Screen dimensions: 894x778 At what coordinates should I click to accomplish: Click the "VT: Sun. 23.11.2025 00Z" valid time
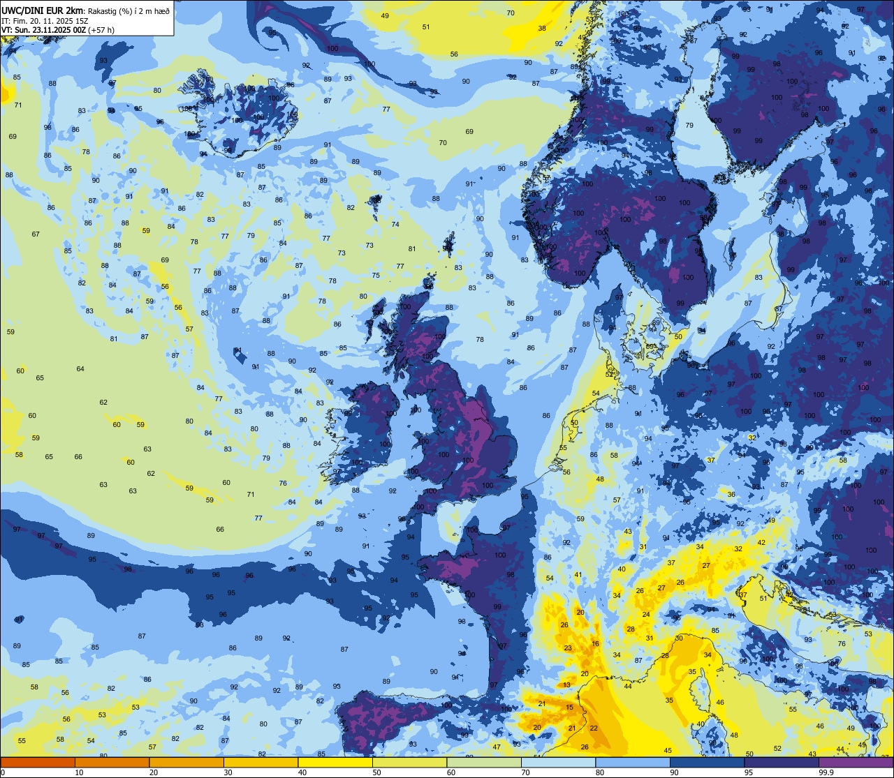(x=44, y=30)
